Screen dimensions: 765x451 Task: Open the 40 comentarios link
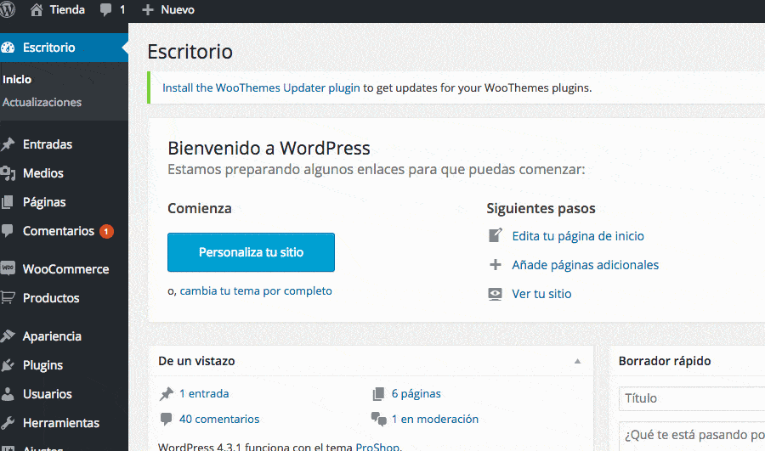pyautogui.click(x=219, y=419)
